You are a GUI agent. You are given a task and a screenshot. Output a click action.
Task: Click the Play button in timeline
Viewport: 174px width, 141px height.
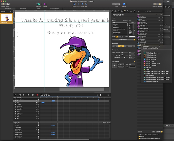24,95
